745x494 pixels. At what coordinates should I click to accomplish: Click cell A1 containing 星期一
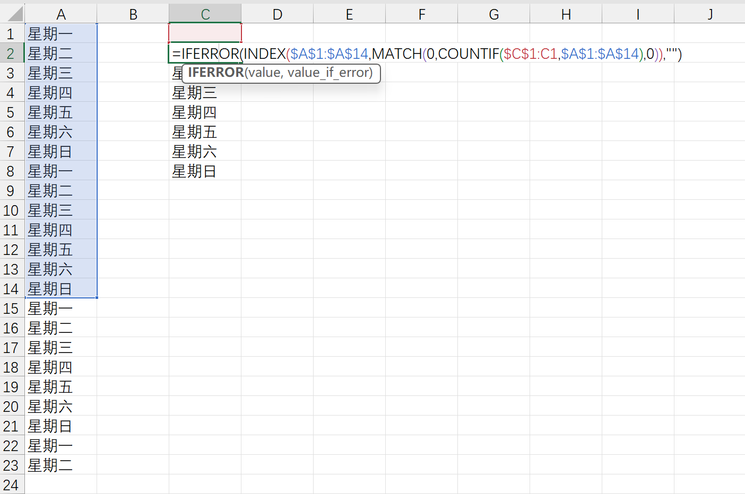[61, 33]
